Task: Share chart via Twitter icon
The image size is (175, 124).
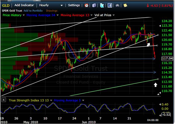Action: [x=102, y=5]
